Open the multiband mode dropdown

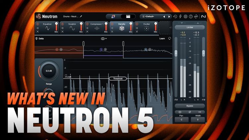[x=104, y=38]
